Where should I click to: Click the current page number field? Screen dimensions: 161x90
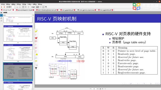coord(94,89)
